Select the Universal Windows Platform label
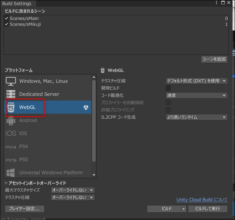Image resolution: width=235 pixels, height=220 pixels. click(x=51, y=172)
